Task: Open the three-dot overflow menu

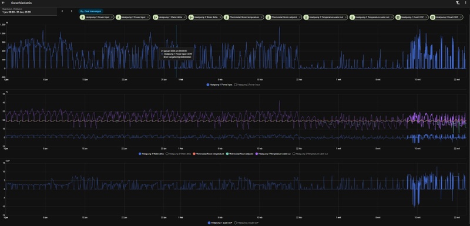Action: (x=465, y=3)
